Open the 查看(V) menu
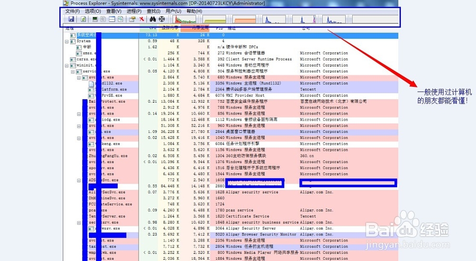Screen dimensions: 476x261 click(114, 11)
